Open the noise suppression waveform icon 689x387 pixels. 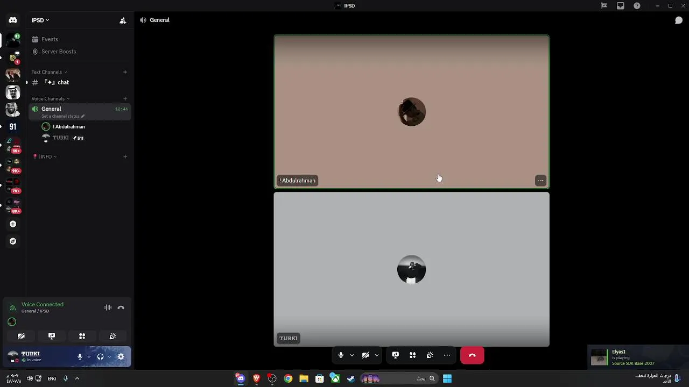(108, 307)
